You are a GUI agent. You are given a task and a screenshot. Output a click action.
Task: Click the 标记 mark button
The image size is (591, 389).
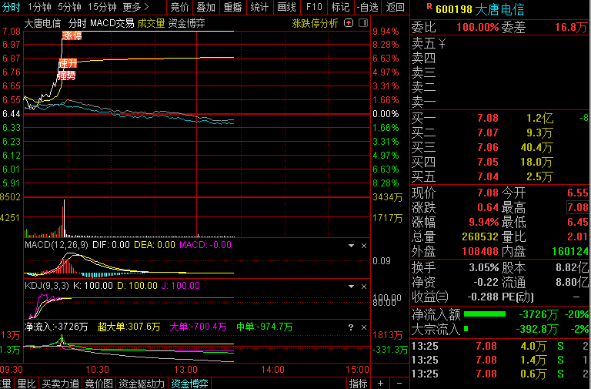pyautogui.click(x=340, y=7)
